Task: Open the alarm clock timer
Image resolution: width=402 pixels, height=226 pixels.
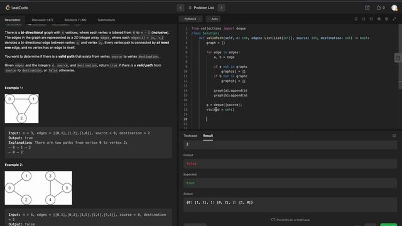Action: click(367, 8)
